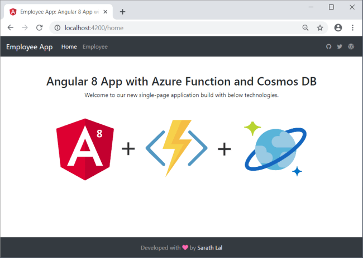Image resolution: width=363 pixels, height=258 pixels.
Task: Reload the page with refresh icon
Action: tap(39, 28)
